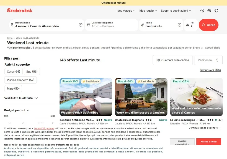Open the Cannes dinner weekend photo
The width and height of the screenshot is (227, 159).
pos(197,97)
